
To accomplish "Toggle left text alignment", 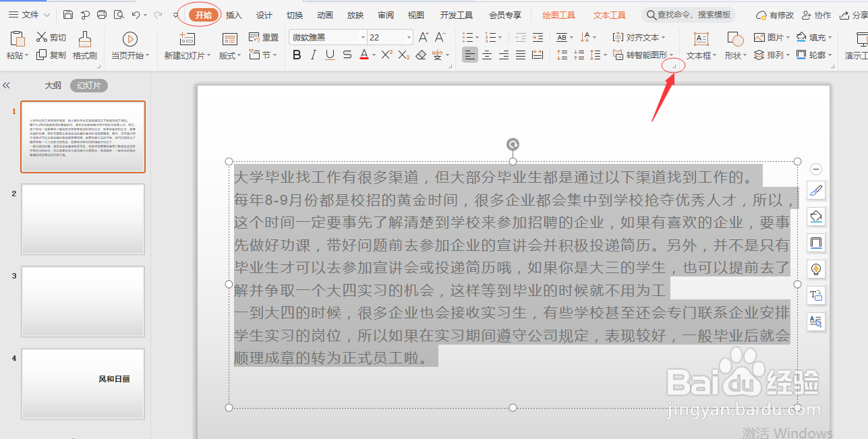I will pos(470,55).
